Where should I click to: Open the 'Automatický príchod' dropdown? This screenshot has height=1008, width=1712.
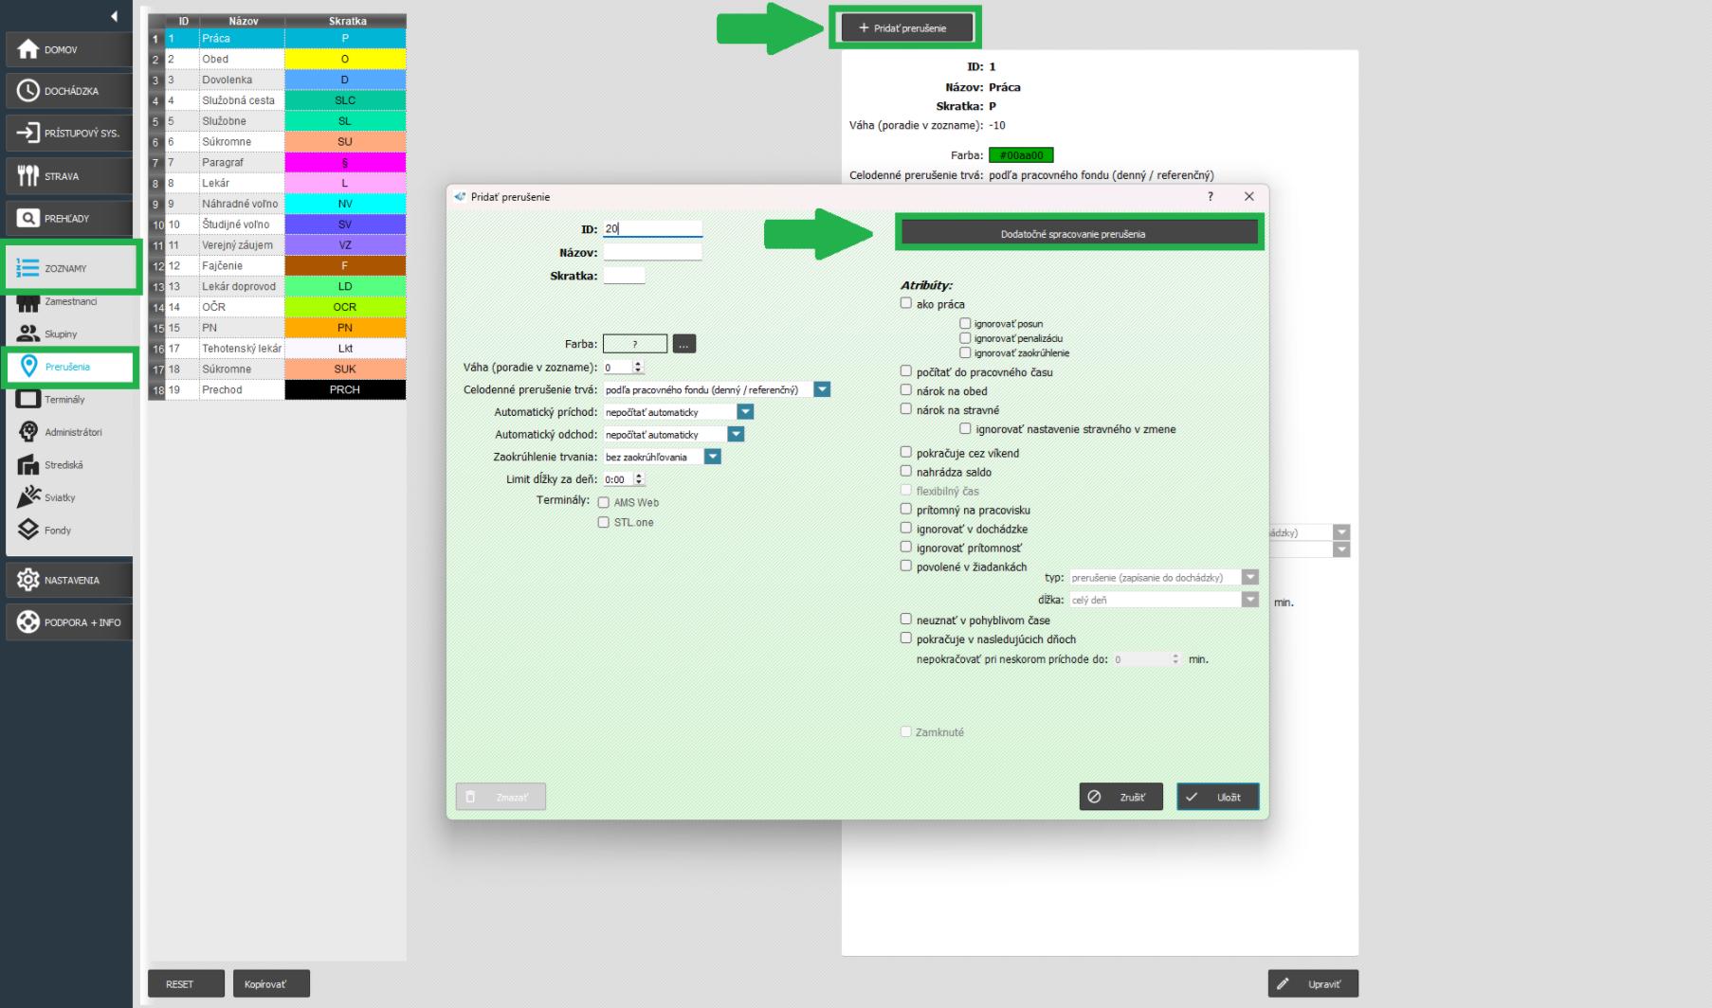(x=745, y=412)
